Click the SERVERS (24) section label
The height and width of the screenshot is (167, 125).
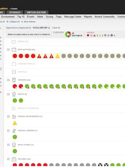(24, 80)
